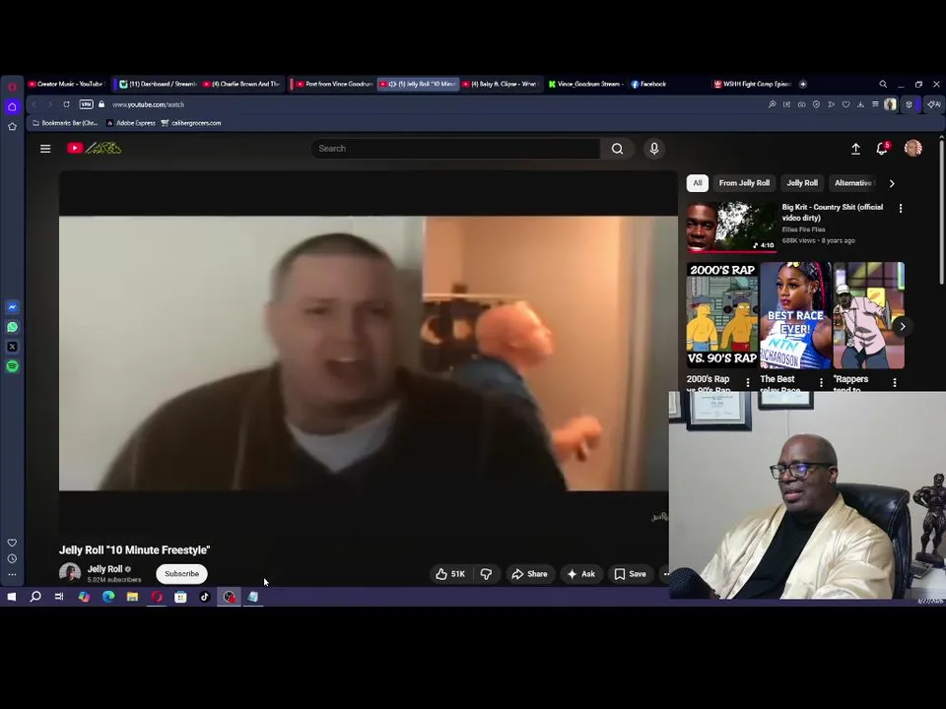Open options for Big Krit video

tap(901, 208)
